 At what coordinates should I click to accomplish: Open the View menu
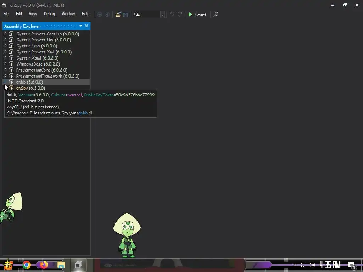point(33,14)
